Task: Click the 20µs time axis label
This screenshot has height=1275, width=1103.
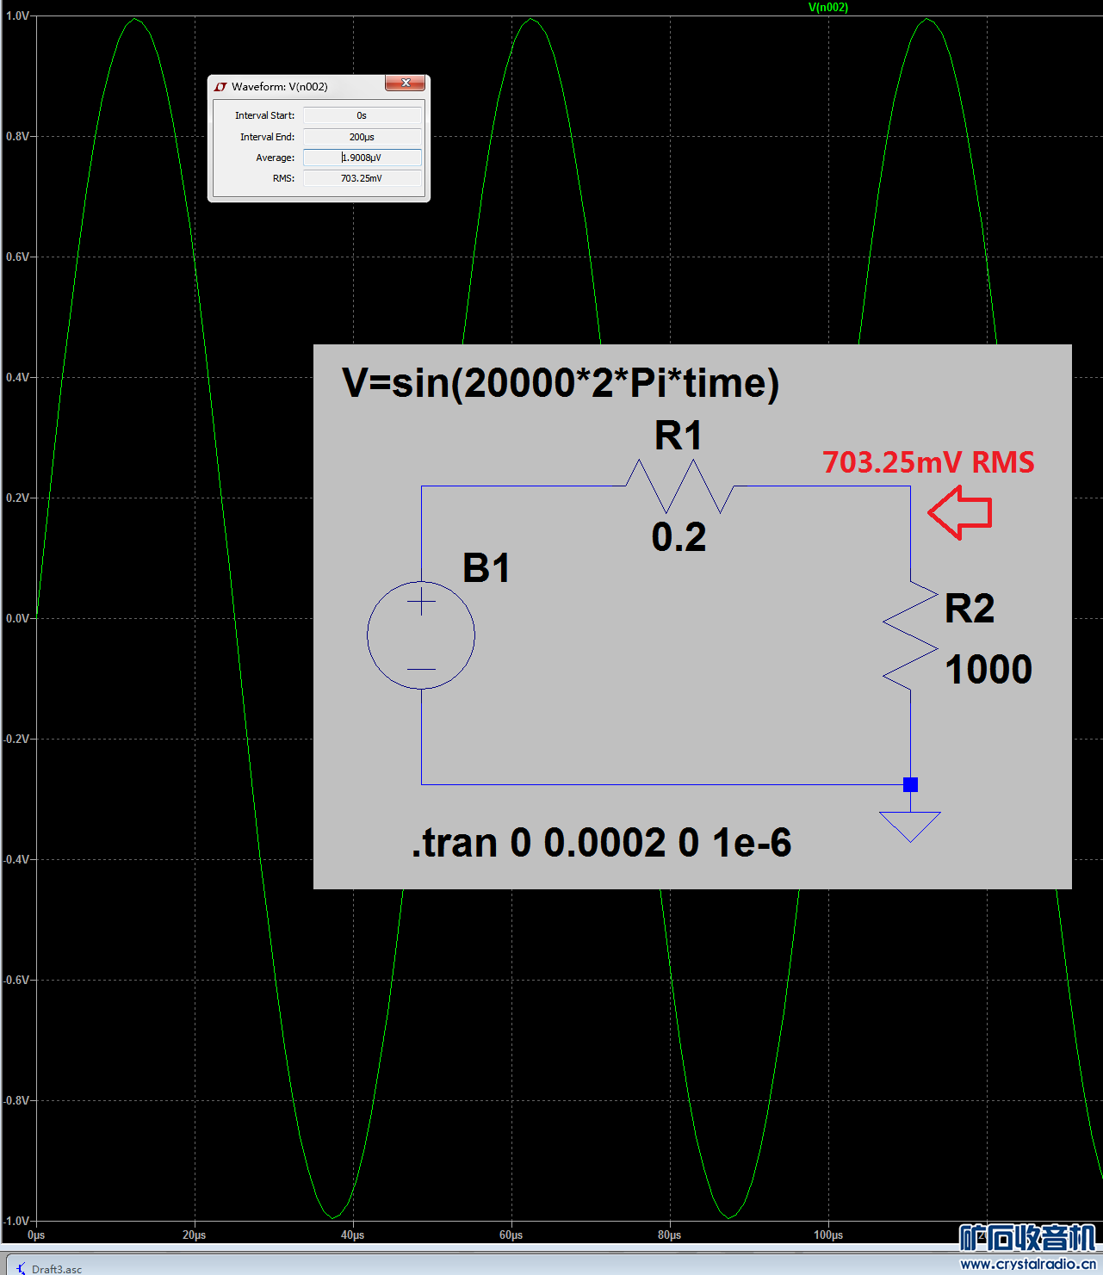Action: pyautogui.click(x=195, y=1235)
